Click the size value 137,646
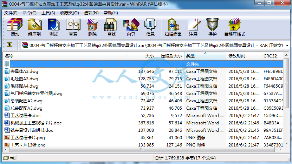The height and width of the screenshot is (164, 292). (x=146, y=71)
